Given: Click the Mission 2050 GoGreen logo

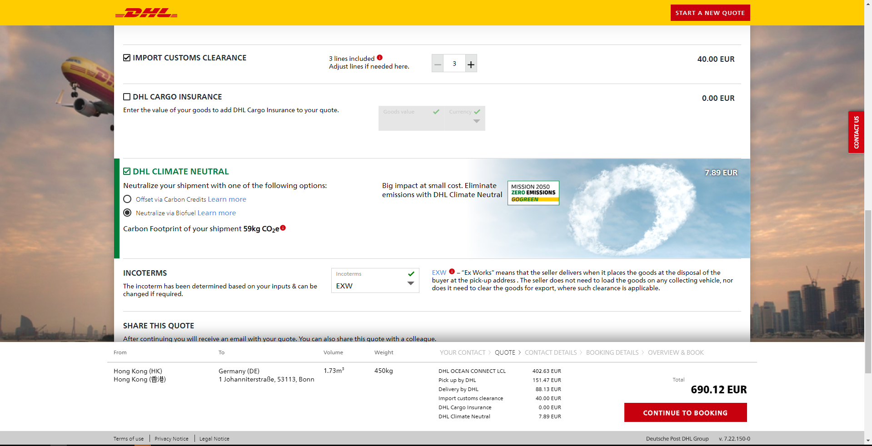Looking at the screenshot, I should click(x=533, y=193).
